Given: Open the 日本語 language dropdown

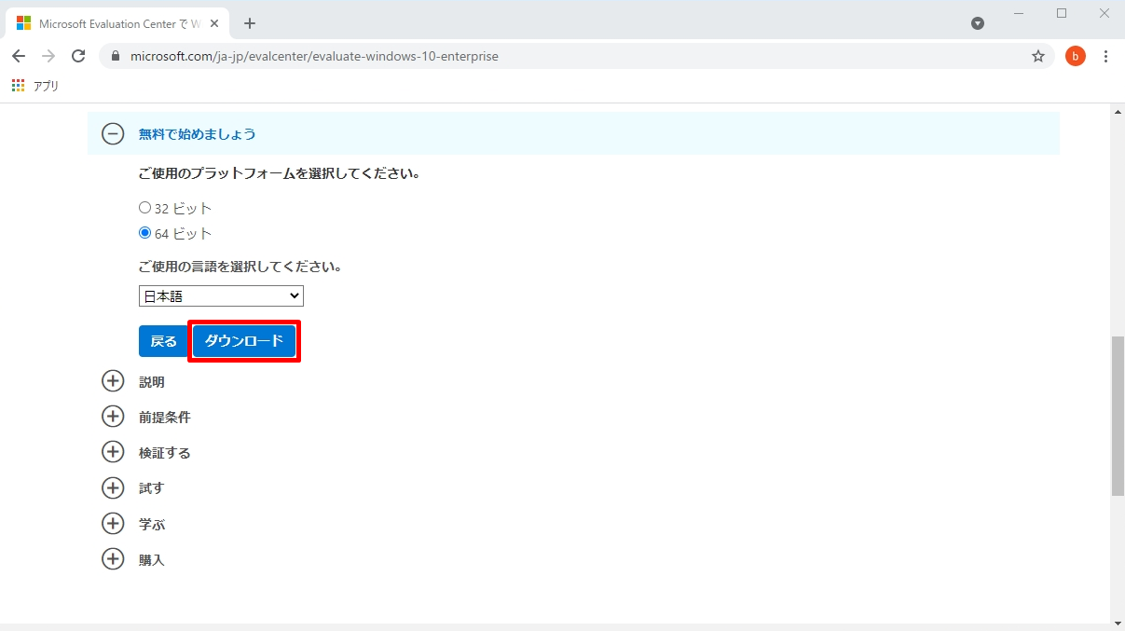Looking at the screenshot, I should tap(221, 295).
